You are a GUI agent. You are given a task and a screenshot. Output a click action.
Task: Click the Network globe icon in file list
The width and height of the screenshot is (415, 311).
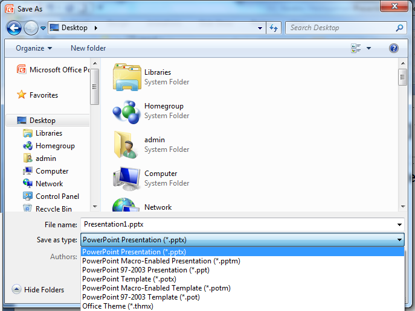[x=126, y=205]
